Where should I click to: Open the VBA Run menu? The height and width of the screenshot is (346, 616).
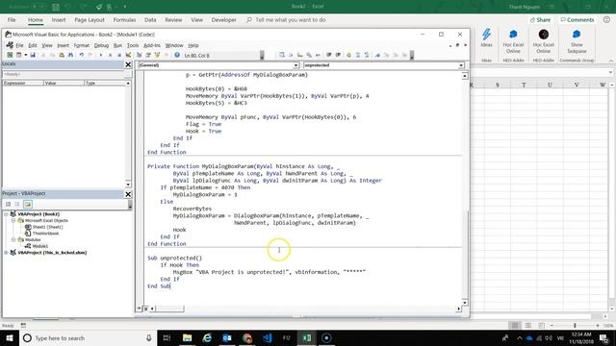point(117,45)
